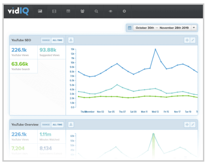
Task: Click the Sat 09 axis label
Action: 133,112
